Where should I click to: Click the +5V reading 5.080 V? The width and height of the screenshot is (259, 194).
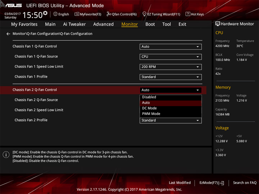click(x=242, y=141)
